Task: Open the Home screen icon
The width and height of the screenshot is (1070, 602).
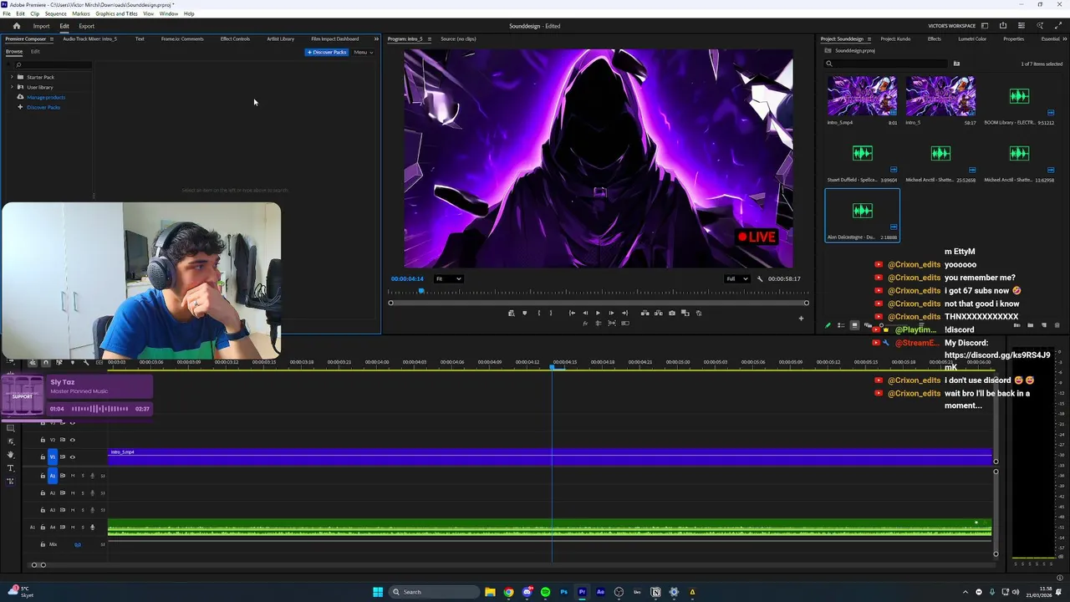Action: pos(16,26)
